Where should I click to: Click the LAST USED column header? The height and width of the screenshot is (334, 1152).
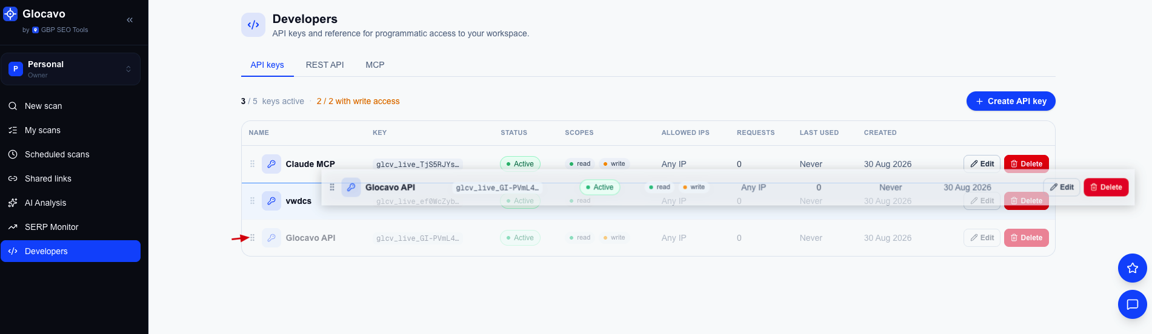click(x=819, y=133)
